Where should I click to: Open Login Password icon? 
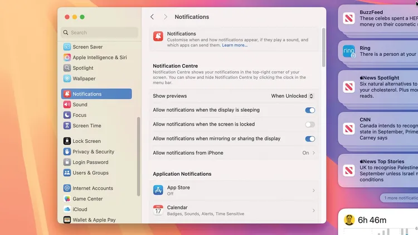pyautogui.click(x=67, y=162)
